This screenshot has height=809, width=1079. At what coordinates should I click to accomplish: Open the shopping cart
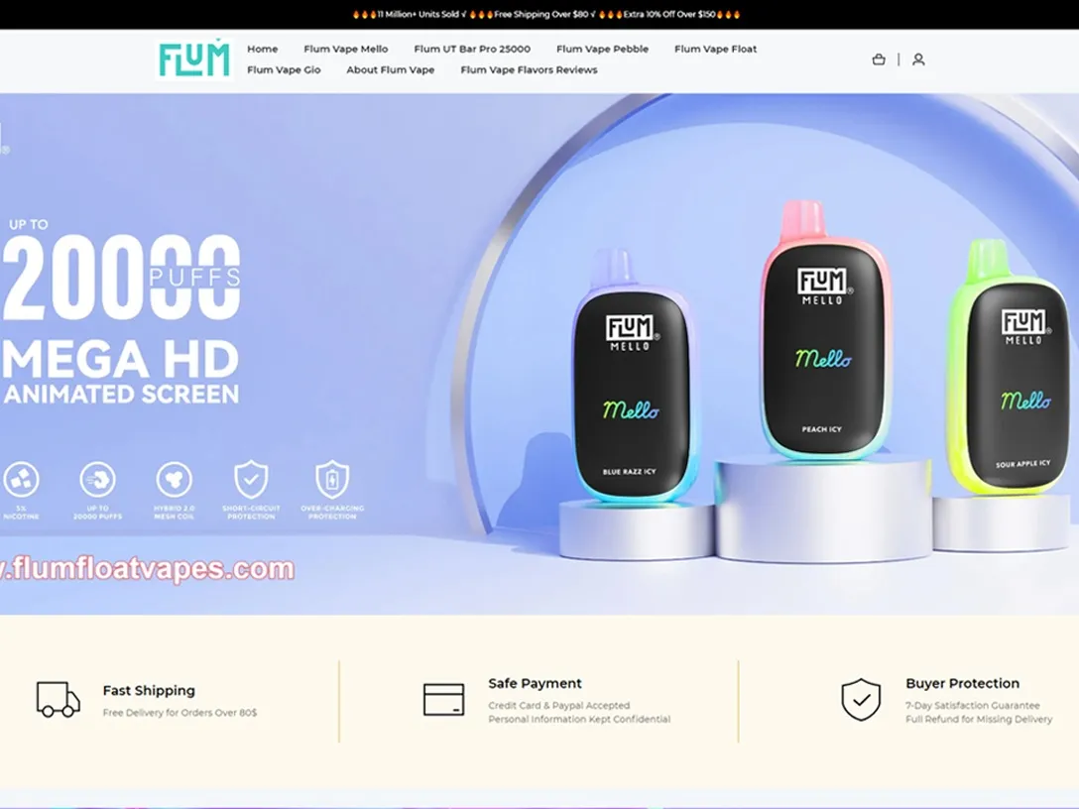879,59
